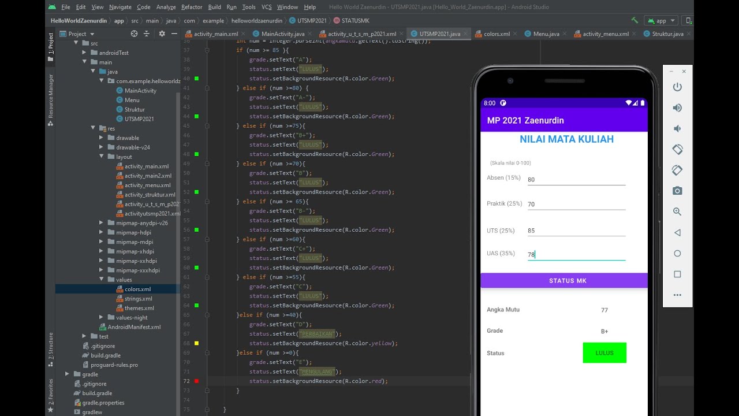Toggle the Resource Manager tool window

point(50,99)
